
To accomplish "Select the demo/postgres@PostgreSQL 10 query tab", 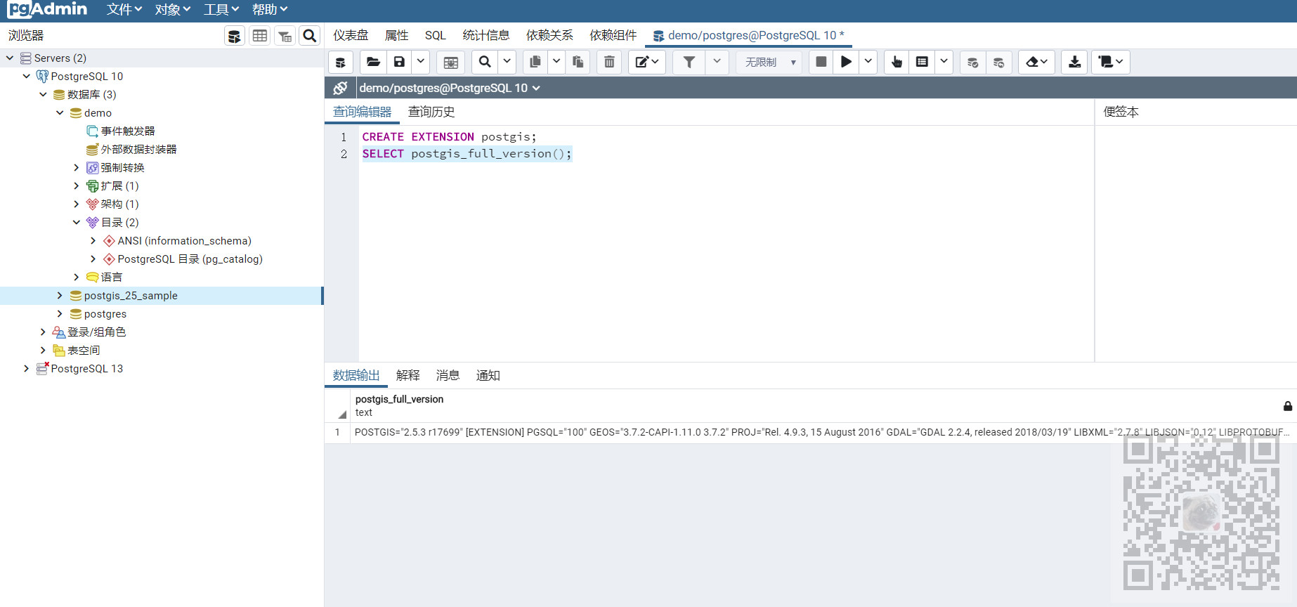I will pos(749,35).
